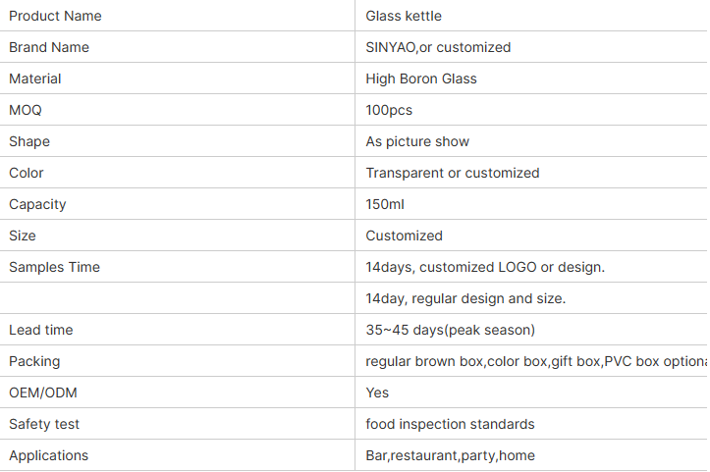This screenshot has width=710, height=472.
Task: Select the High Boron Glass material value
Action: (421, 79)
